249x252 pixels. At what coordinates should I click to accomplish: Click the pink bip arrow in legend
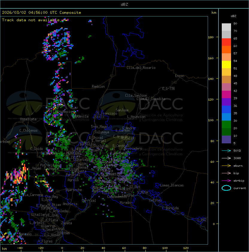(x=226, y=173)
